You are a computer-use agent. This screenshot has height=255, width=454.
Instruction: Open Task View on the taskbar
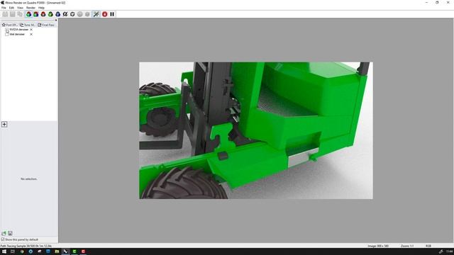[x=13, y=251]
